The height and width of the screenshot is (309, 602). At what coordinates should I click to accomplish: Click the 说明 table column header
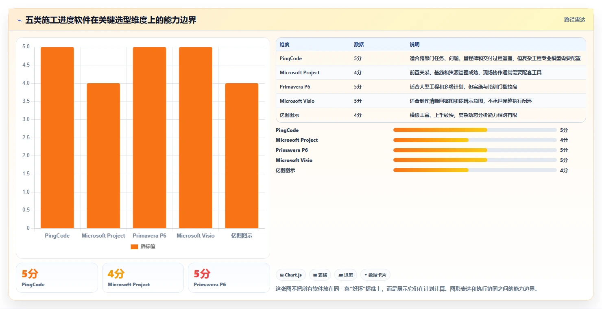click(414, 45)
